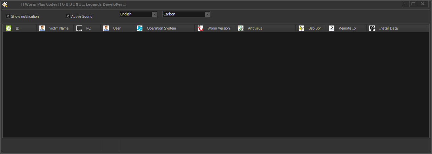Viewport: 432px width, 154px height.
Task: Sort by the User column header
Action: coord(117,28)
